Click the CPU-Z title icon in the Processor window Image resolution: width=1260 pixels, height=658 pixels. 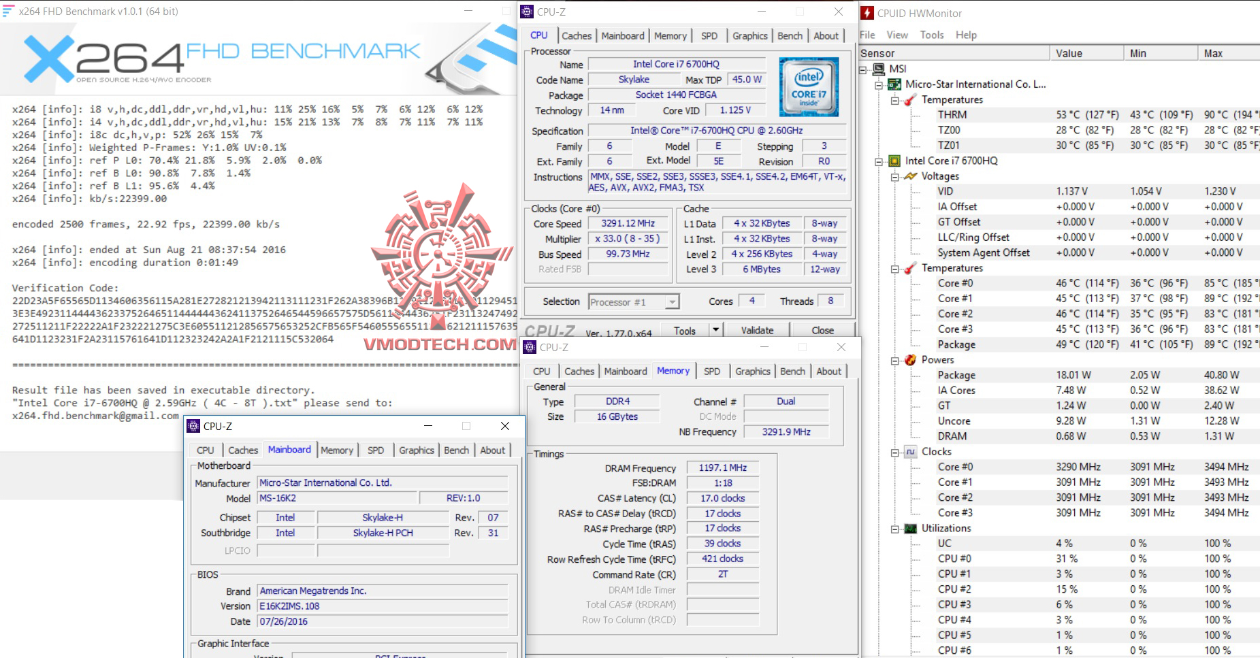(x=527, y=12)
